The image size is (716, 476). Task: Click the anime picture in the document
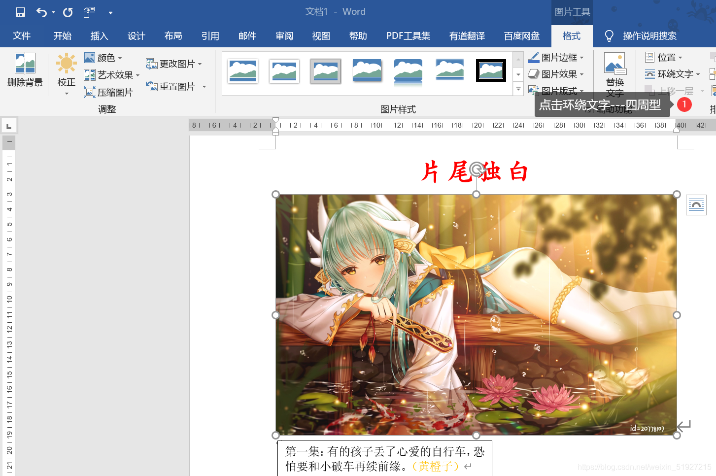pos(476,315)
